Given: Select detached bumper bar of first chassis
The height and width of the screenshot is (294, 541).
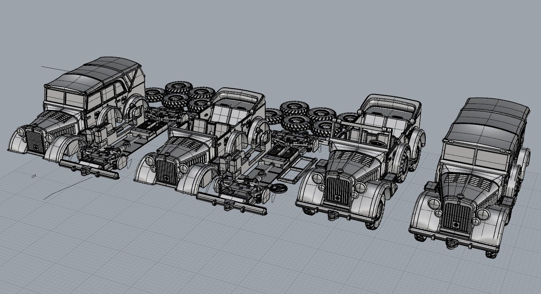Looking at the screenshot, I should pyautogui.click(x=89, y=170).
